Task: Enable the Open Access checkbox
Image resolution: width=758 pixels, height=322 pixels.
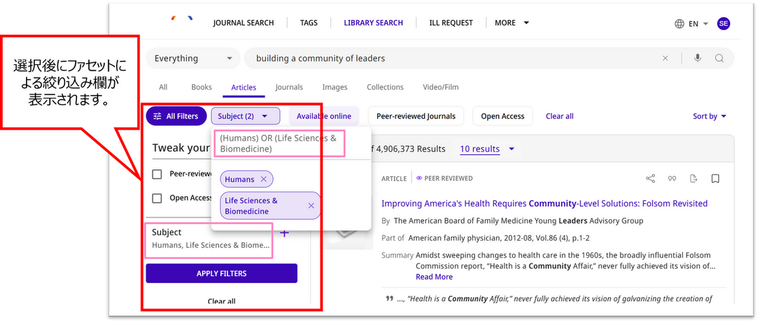Action: [157, 198]
